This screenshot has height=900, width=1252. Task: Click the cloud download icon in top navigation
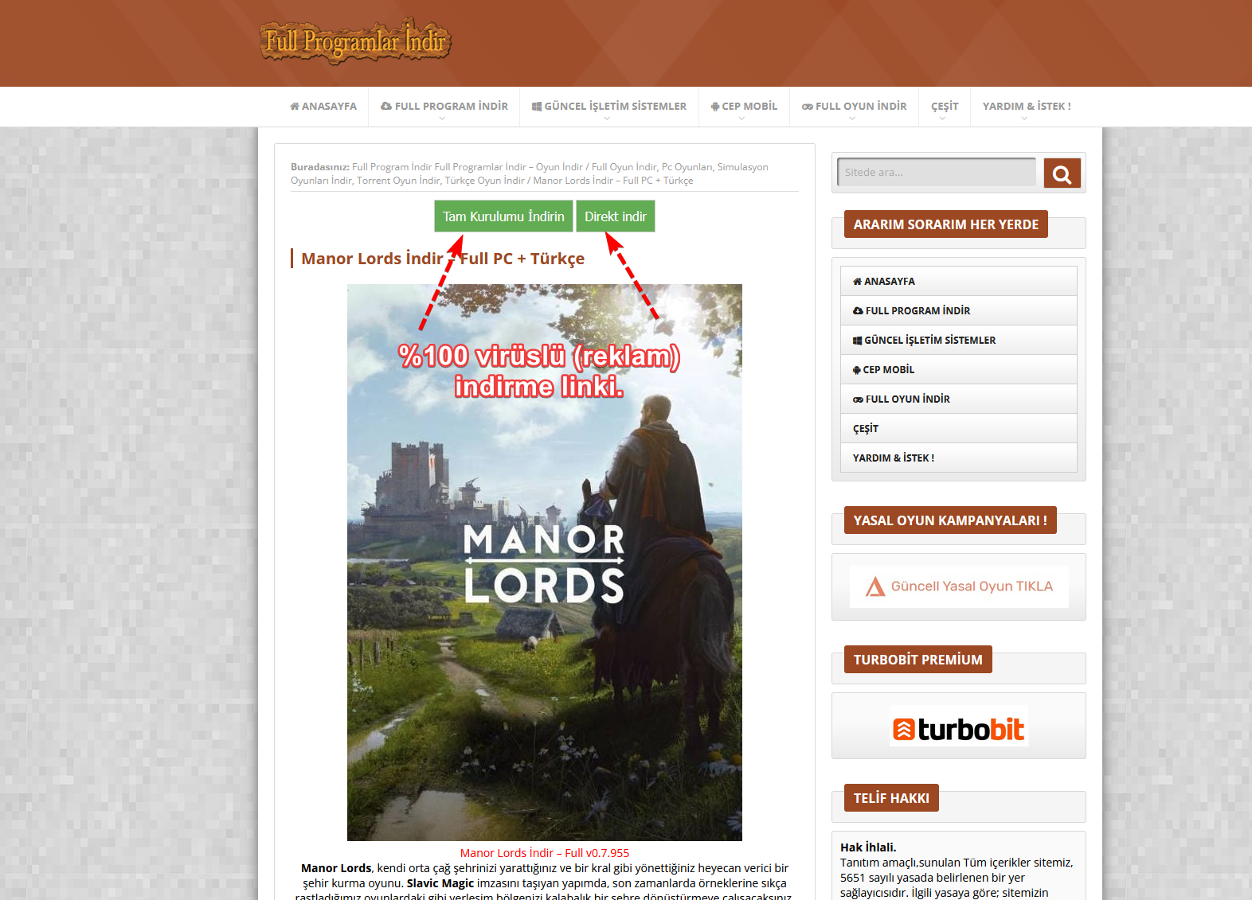point(386,106)
